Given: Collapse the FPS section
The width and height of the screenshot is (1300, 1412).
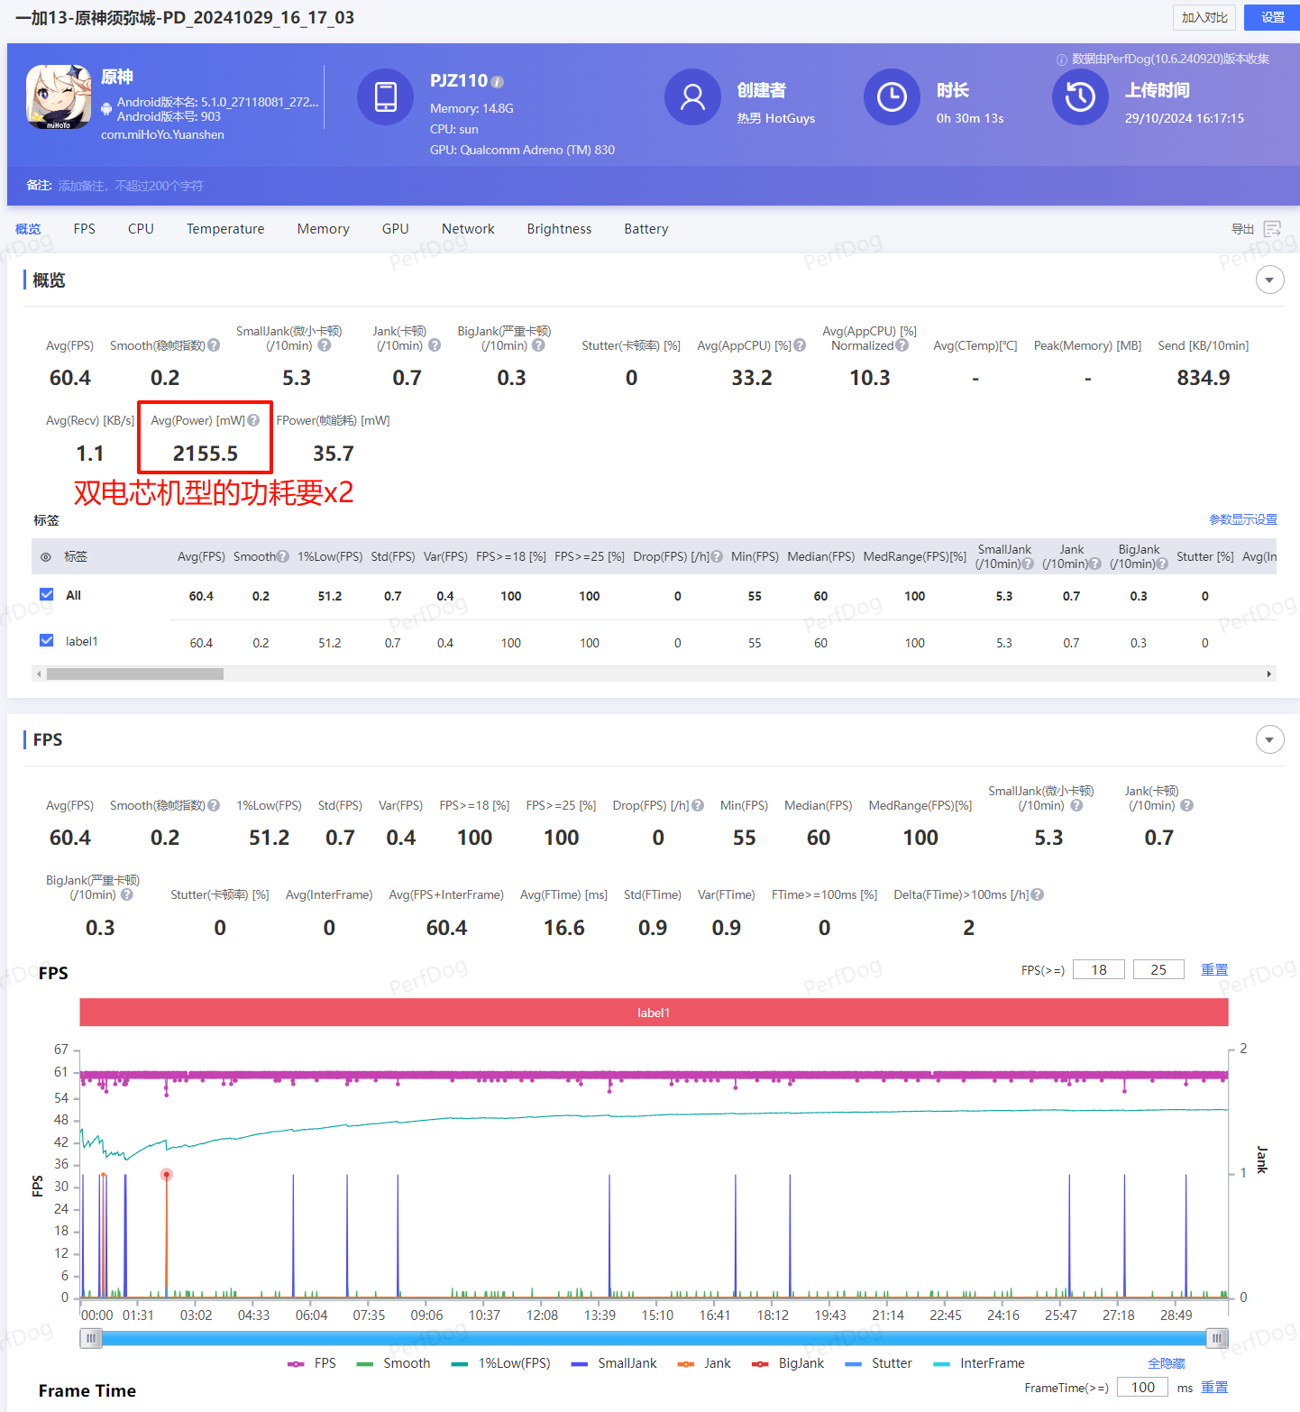Looking at the screenshot, I should tap(1269, 740).
